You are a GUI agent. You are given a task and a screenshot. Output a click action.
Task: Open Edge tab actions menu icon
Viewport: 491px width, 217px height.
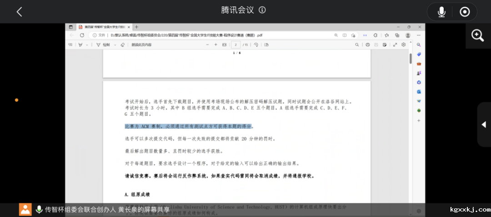pos(70,27)
